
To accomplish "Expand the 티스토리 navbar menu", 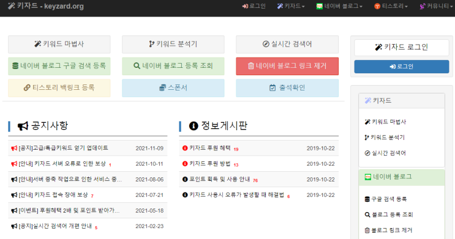I will pyautogui.click(x=391, y=6).
